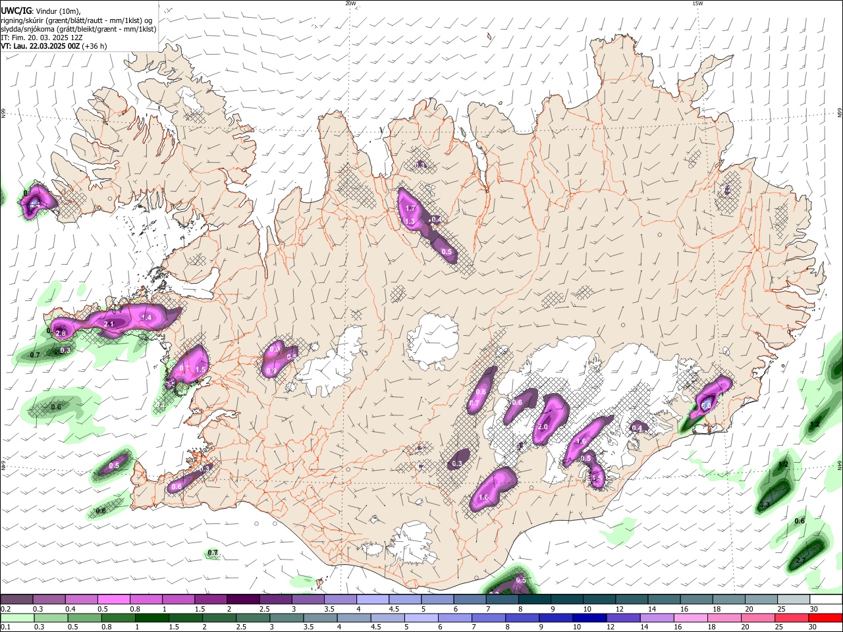Select the pale green 0.1 rain legend swatch
The width and height of the screenshot is (843, 632).
pos(17,618)
